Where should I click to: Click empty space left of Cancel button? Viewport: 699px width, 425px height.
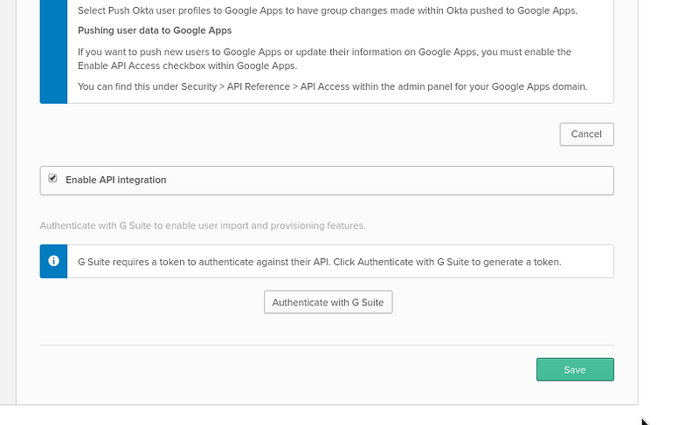click(x=299, y=134)
